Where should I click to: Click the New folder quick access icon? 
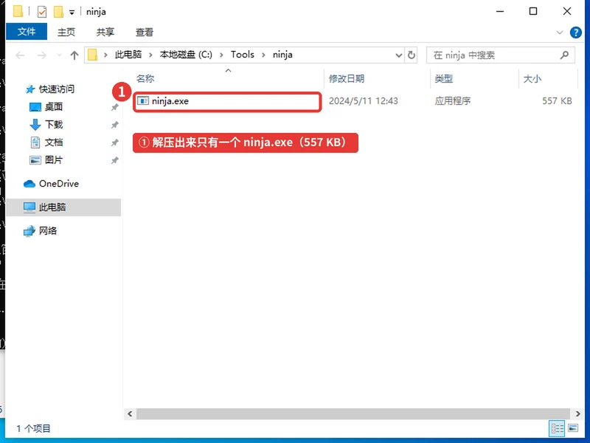[x=58, y=12]
